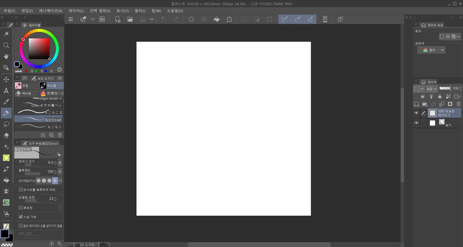Click the New document toolbar icon
The height and width of the screenshot is (247, 463).
pyautogui.click(x=118, y=19)
